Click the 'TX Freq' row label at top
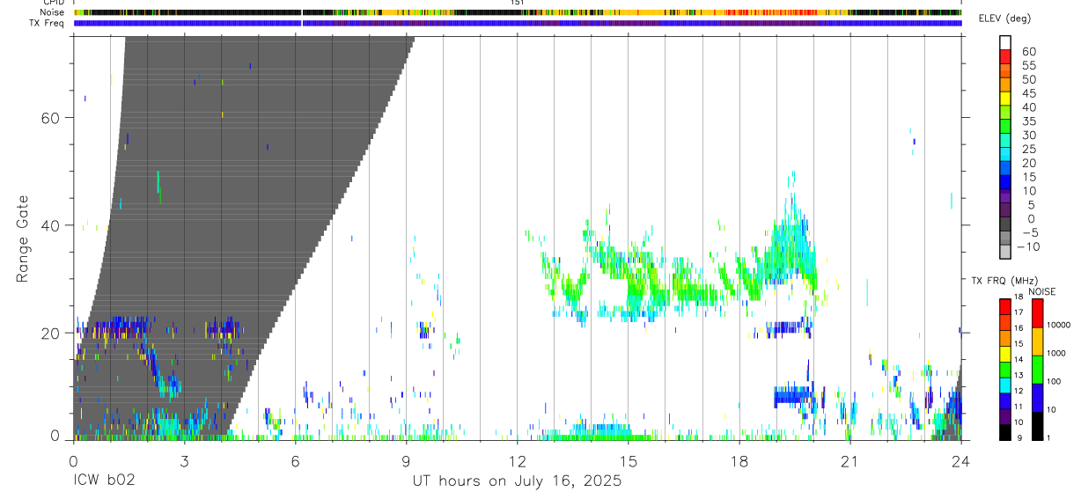The height and width of the screenshot is (499, 1081). click(46, 23)
